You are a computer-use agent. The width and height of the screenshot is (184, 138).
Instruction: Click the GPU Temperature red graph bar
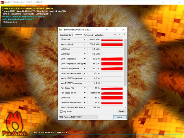click(x=112, y=59)
